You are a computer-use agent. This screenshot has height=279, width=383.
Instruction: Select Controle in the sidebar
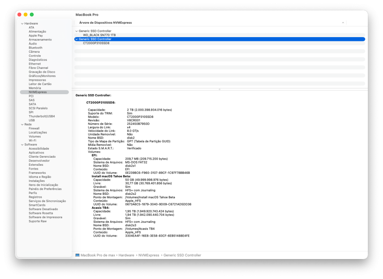pos(35,55)
